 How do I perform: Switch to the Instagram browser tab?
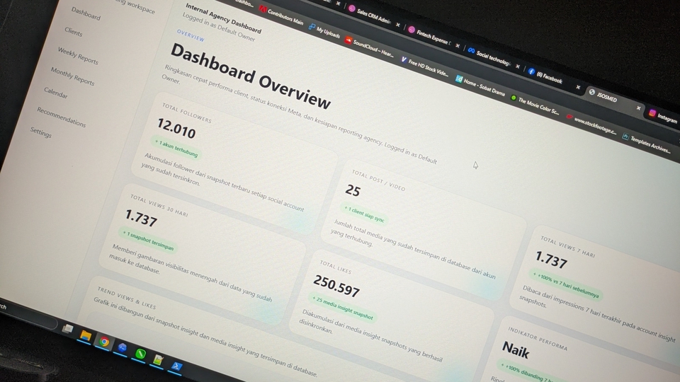click(x=664, y=117)
